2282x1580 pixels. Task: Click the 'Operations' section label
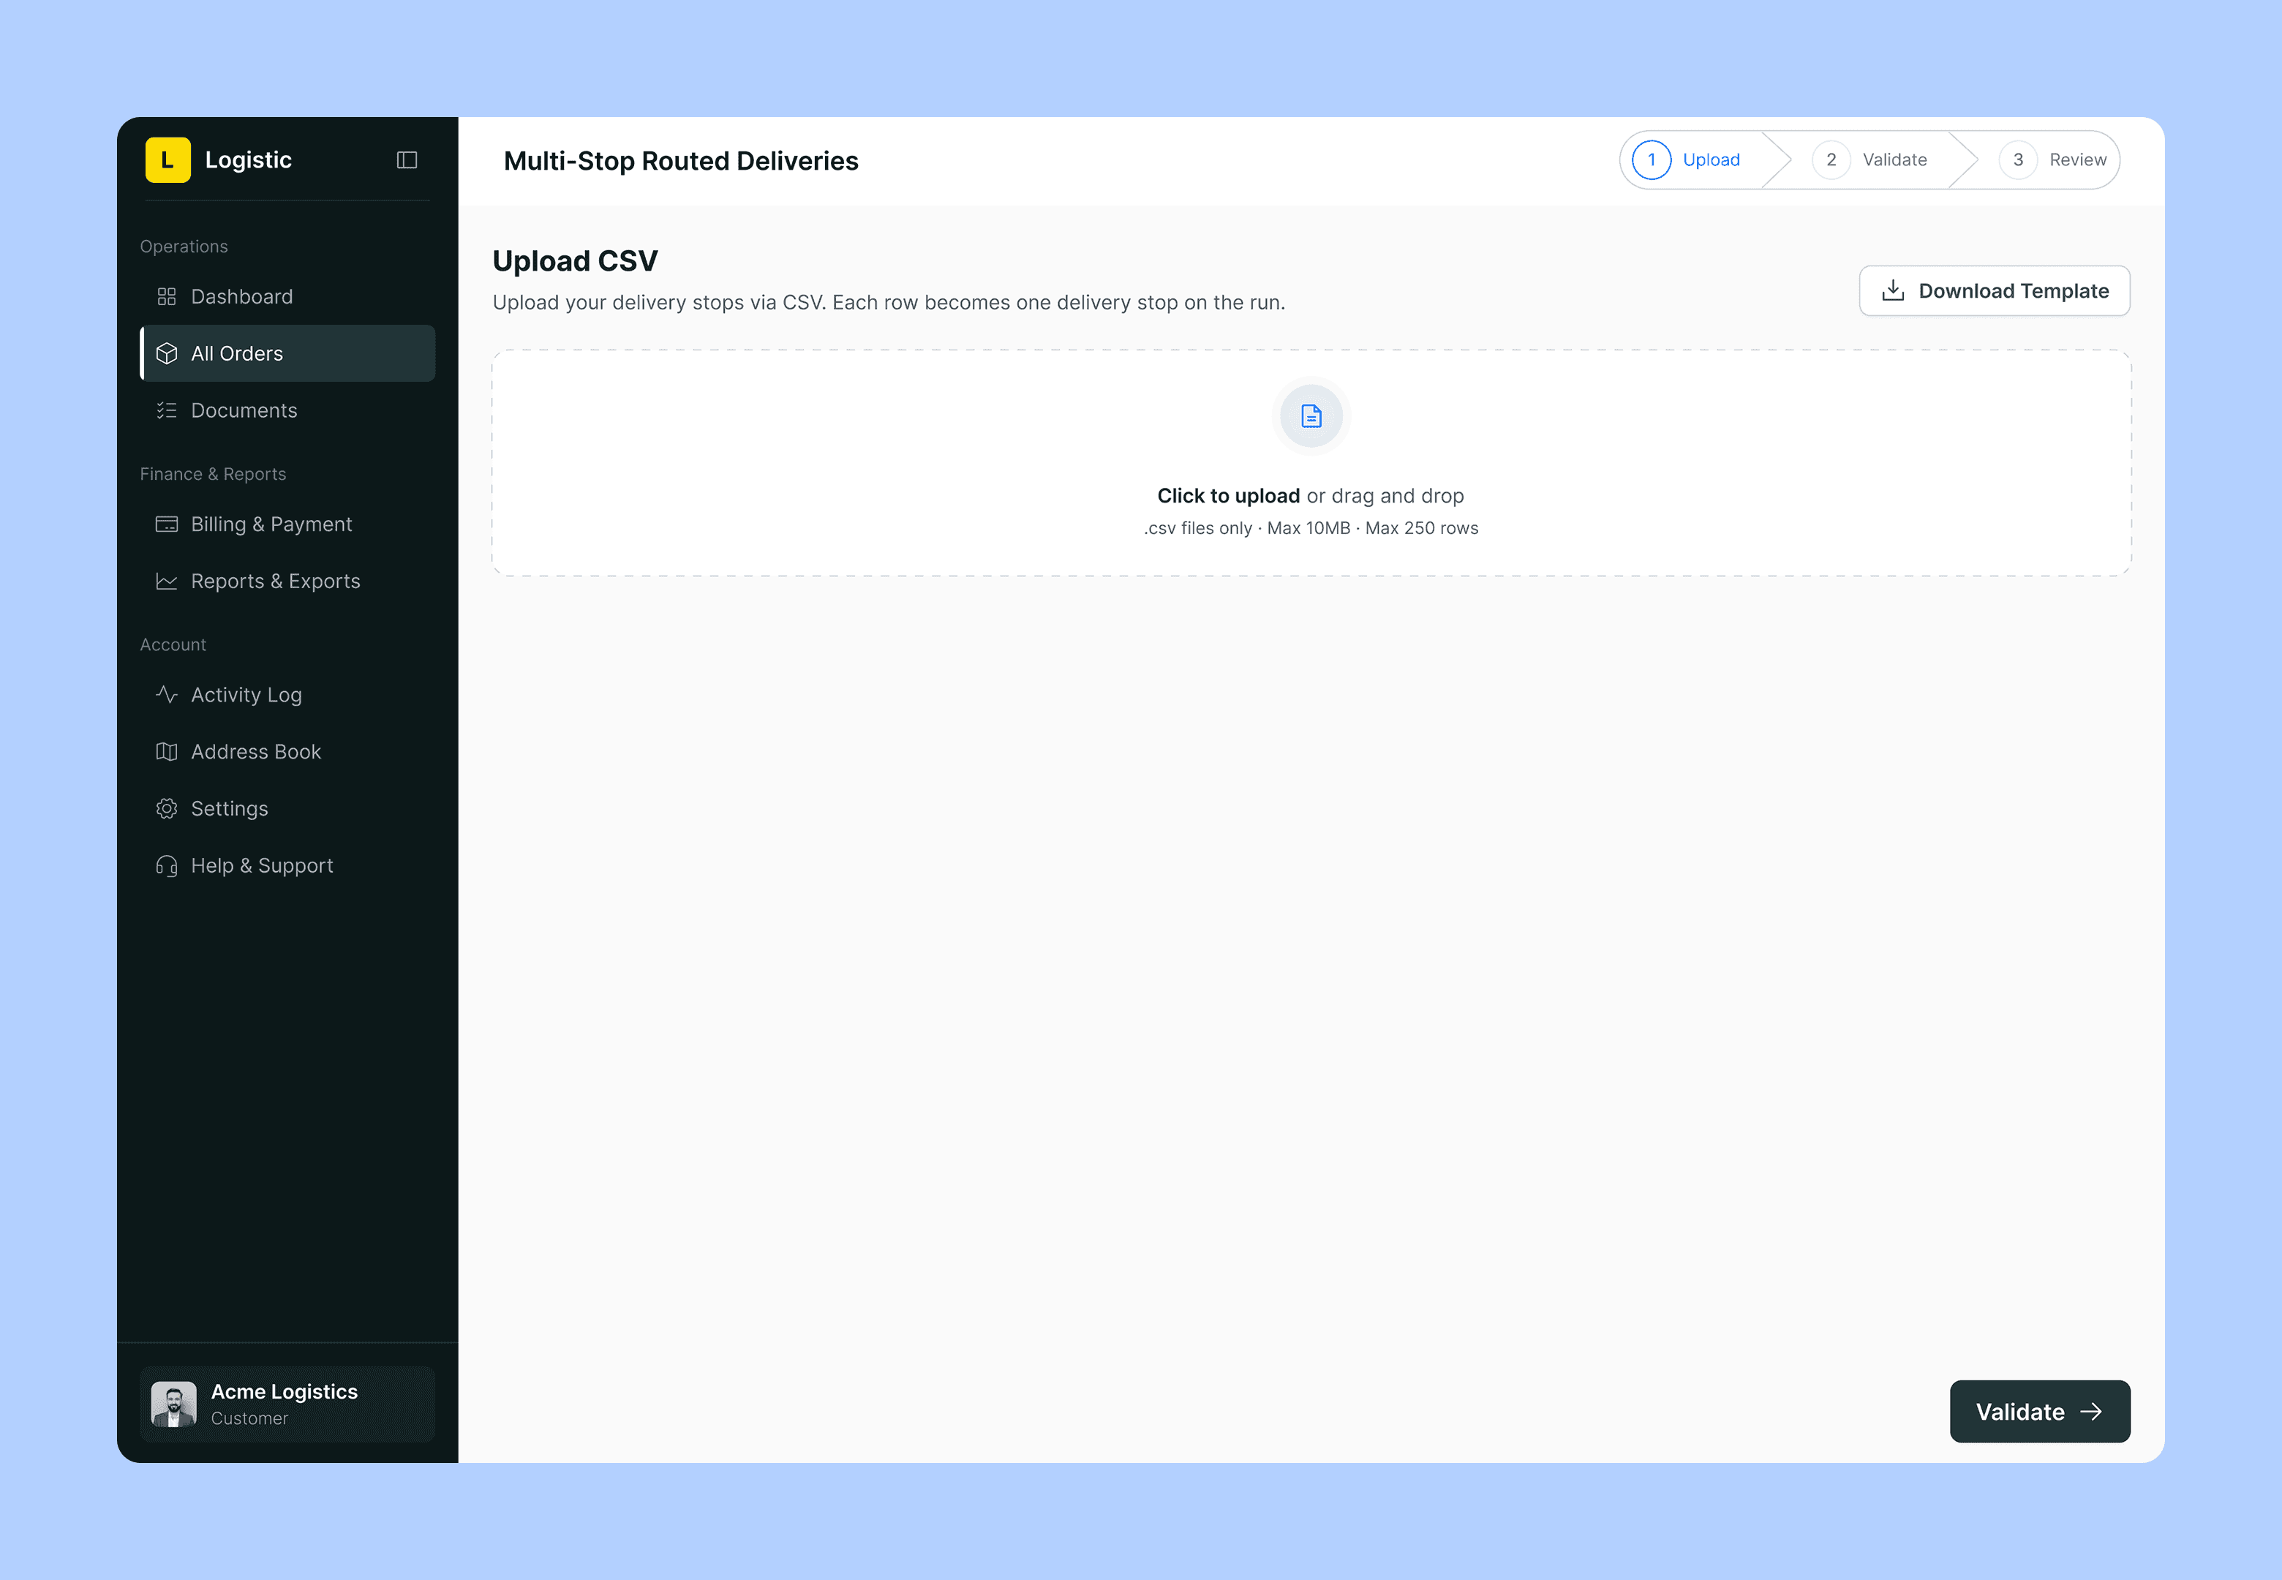[184, 247]
